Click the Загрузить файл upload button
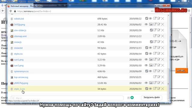The height and width of the screenshot is (108, 192). pyautogui.click(x=151, y=97)
